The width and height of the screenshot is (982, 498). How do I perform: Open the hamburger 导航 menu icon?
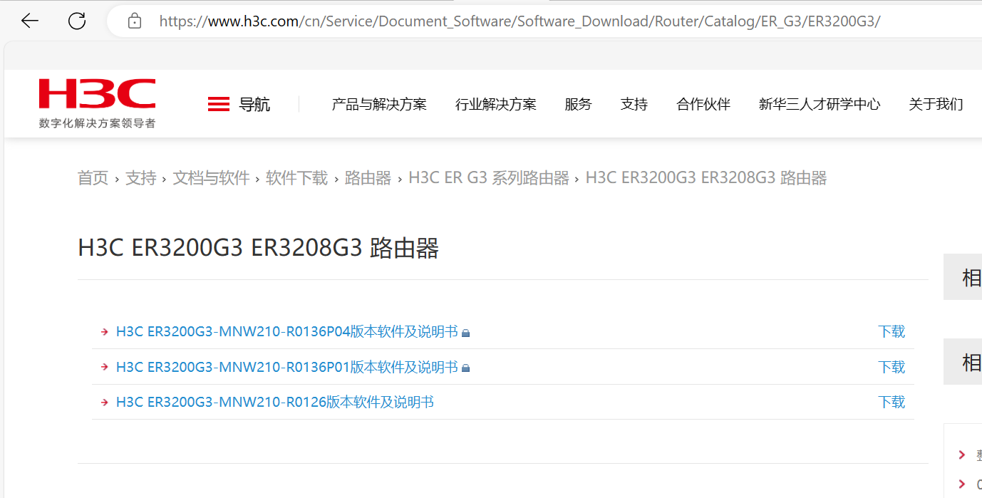pos(218,105)
